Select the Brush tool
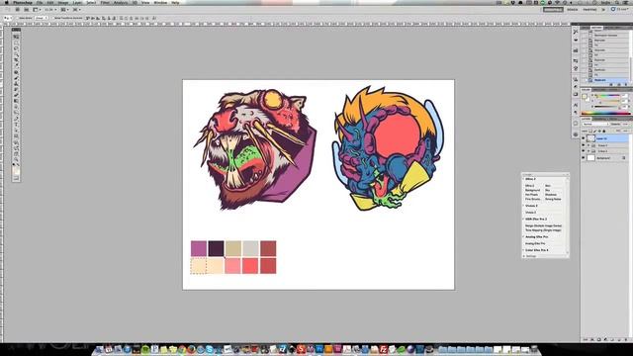The width and height of the screenshot is (633, 356). pyautogui.click(x=16, y=78)
